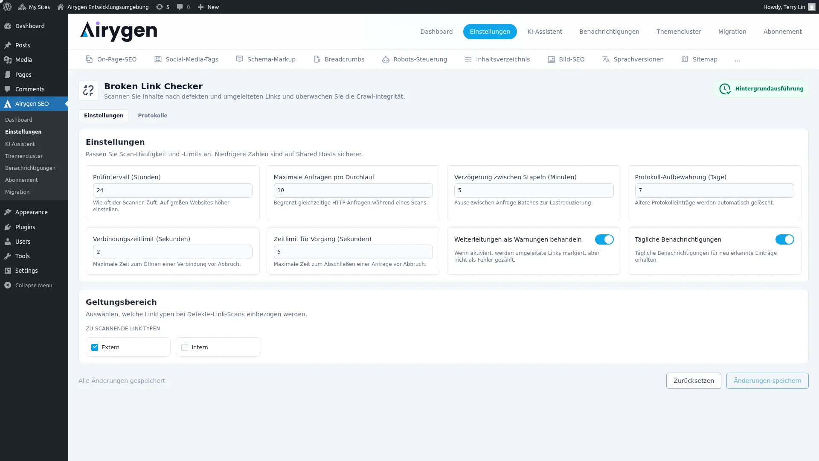Image resolution: width=819 pixels, height=461 pixels.
Task: Open the updates icon showing 5
Action: (x=160, y=7)
